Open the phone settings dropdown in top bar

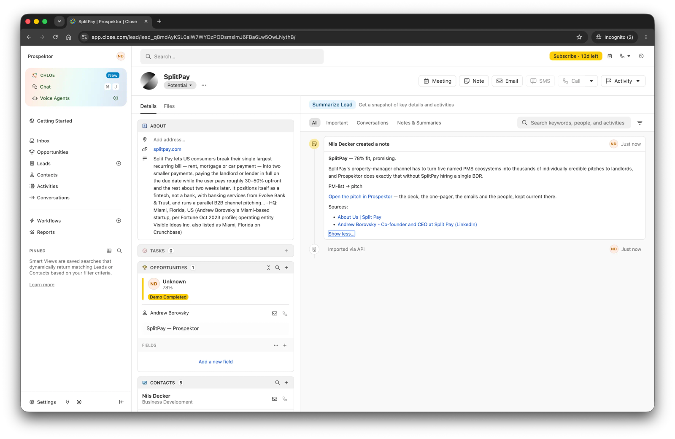point(625,56)
